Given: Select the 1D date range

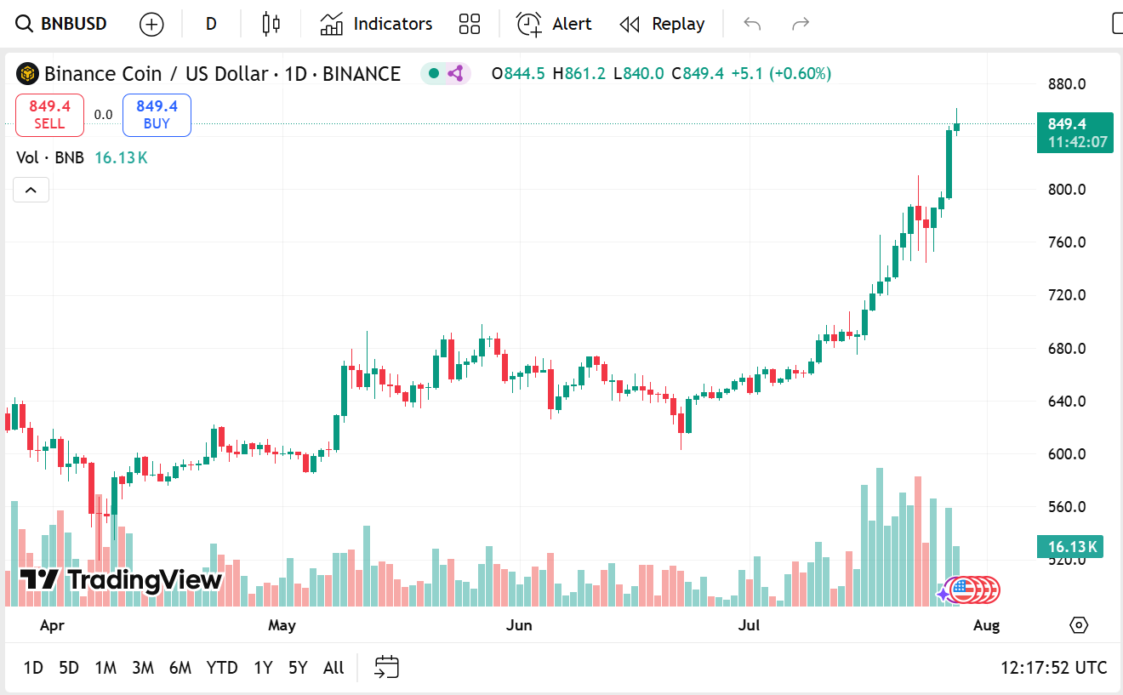Looking at the screenshot, I should pyautogui.click(x=33, y=668).
